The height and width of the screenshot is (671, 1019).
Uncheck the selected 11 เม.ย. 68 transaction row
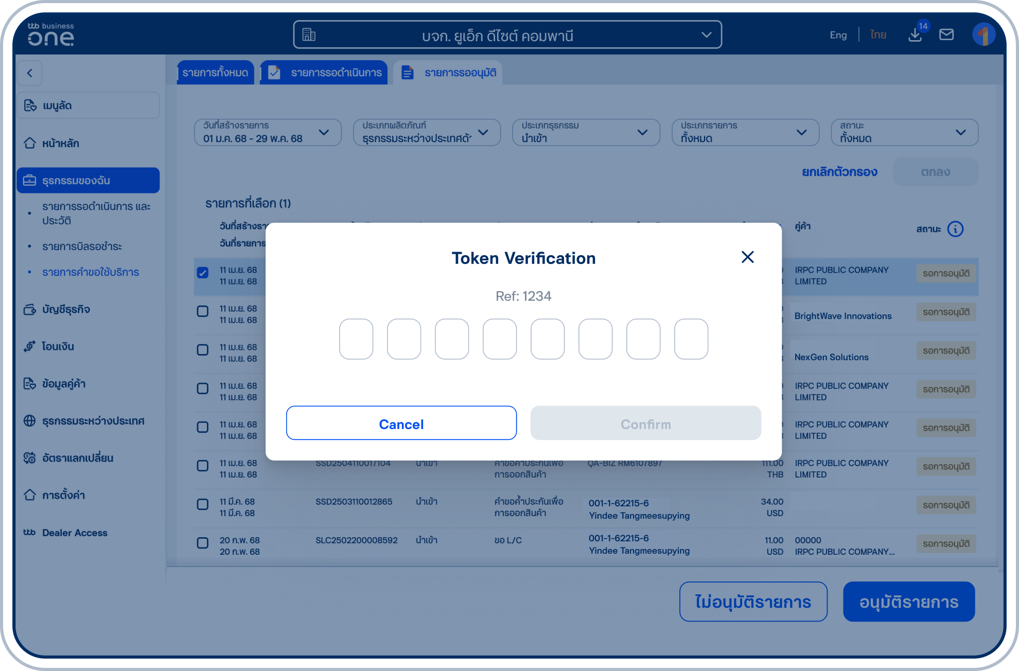(202, 273)
